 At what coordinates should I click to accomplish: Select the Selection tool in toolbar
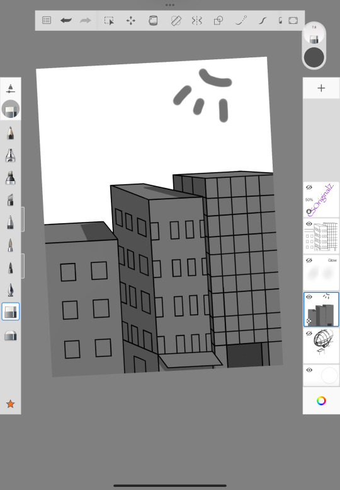pos(109,21)
